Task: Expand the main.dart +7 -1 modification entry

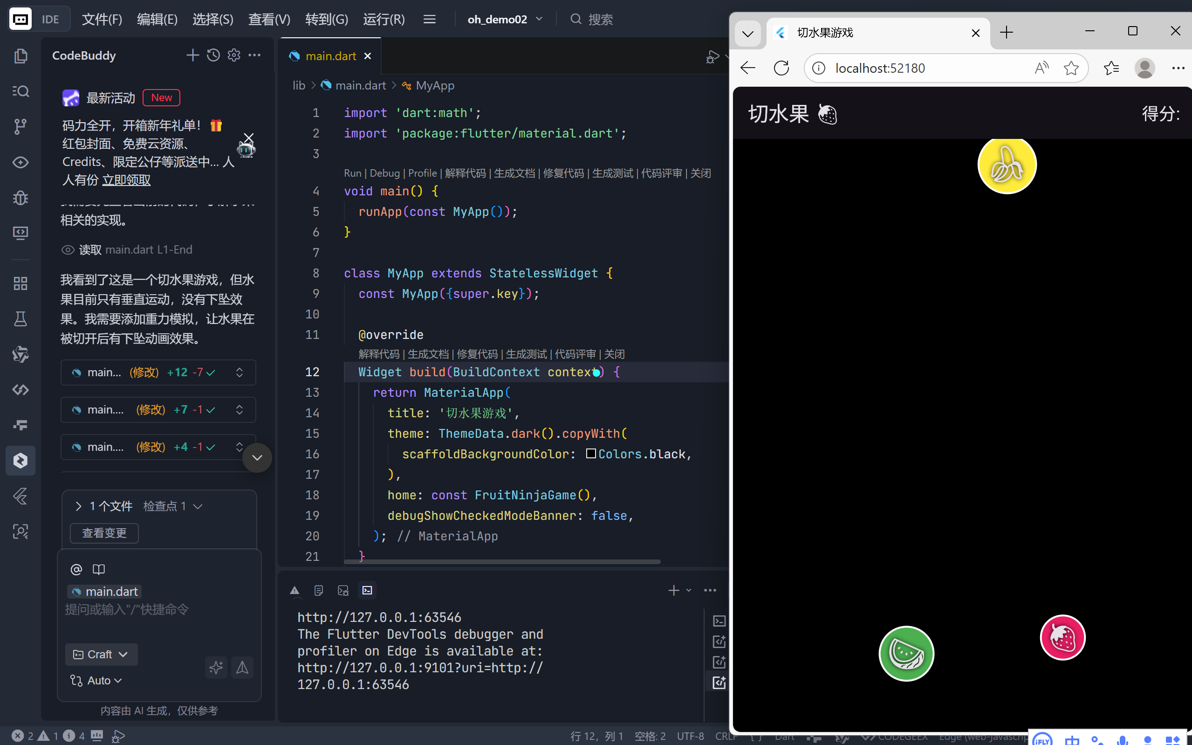Action: coord(240,410)
